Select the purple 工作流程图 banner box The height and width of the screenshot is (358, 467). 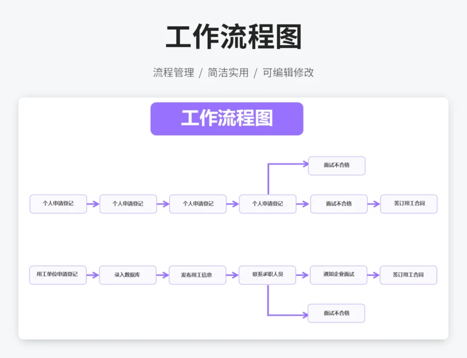click(227, 119)
